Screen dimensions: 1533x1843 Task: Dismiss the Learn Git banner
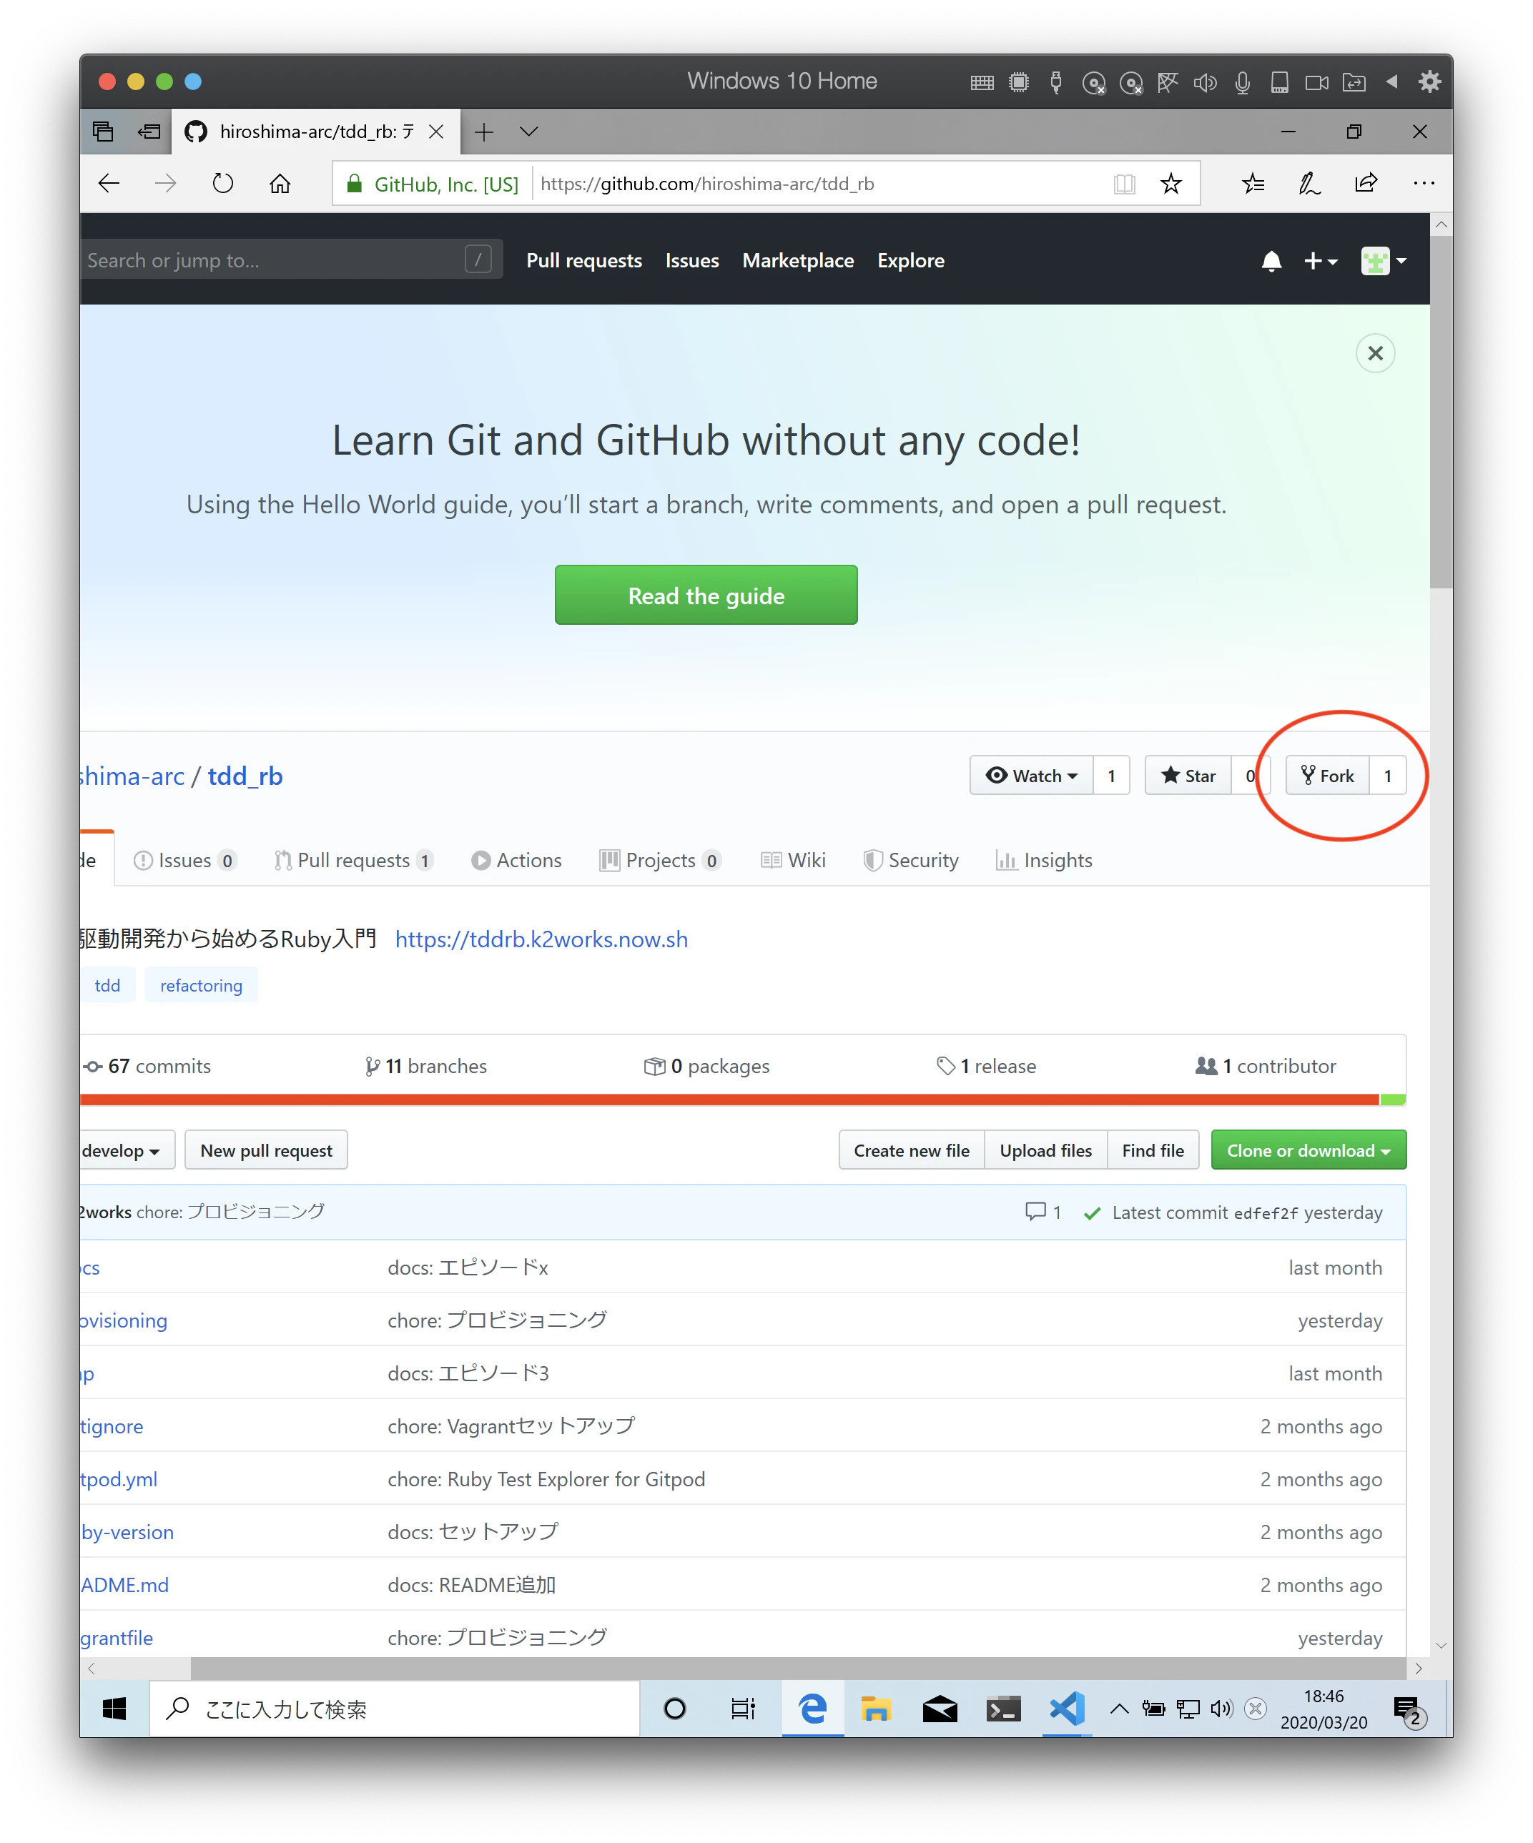1375,353
